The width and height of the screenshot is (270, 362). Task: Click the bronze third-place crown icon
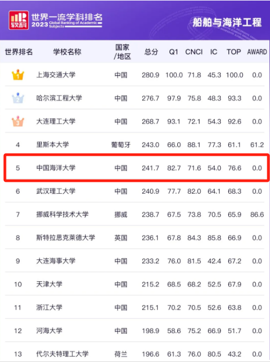tap(18, 121)
